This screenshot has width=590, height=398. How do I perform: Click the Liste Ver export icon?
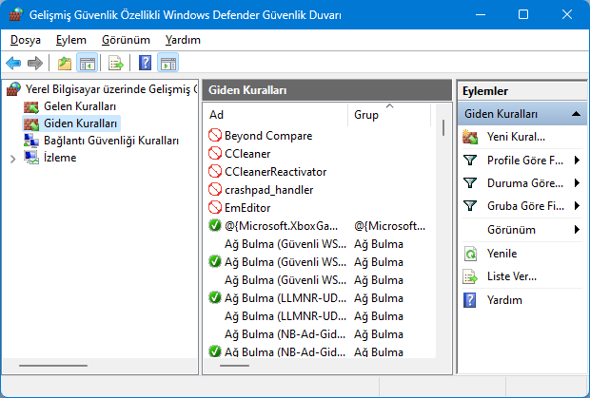(470, 277)
